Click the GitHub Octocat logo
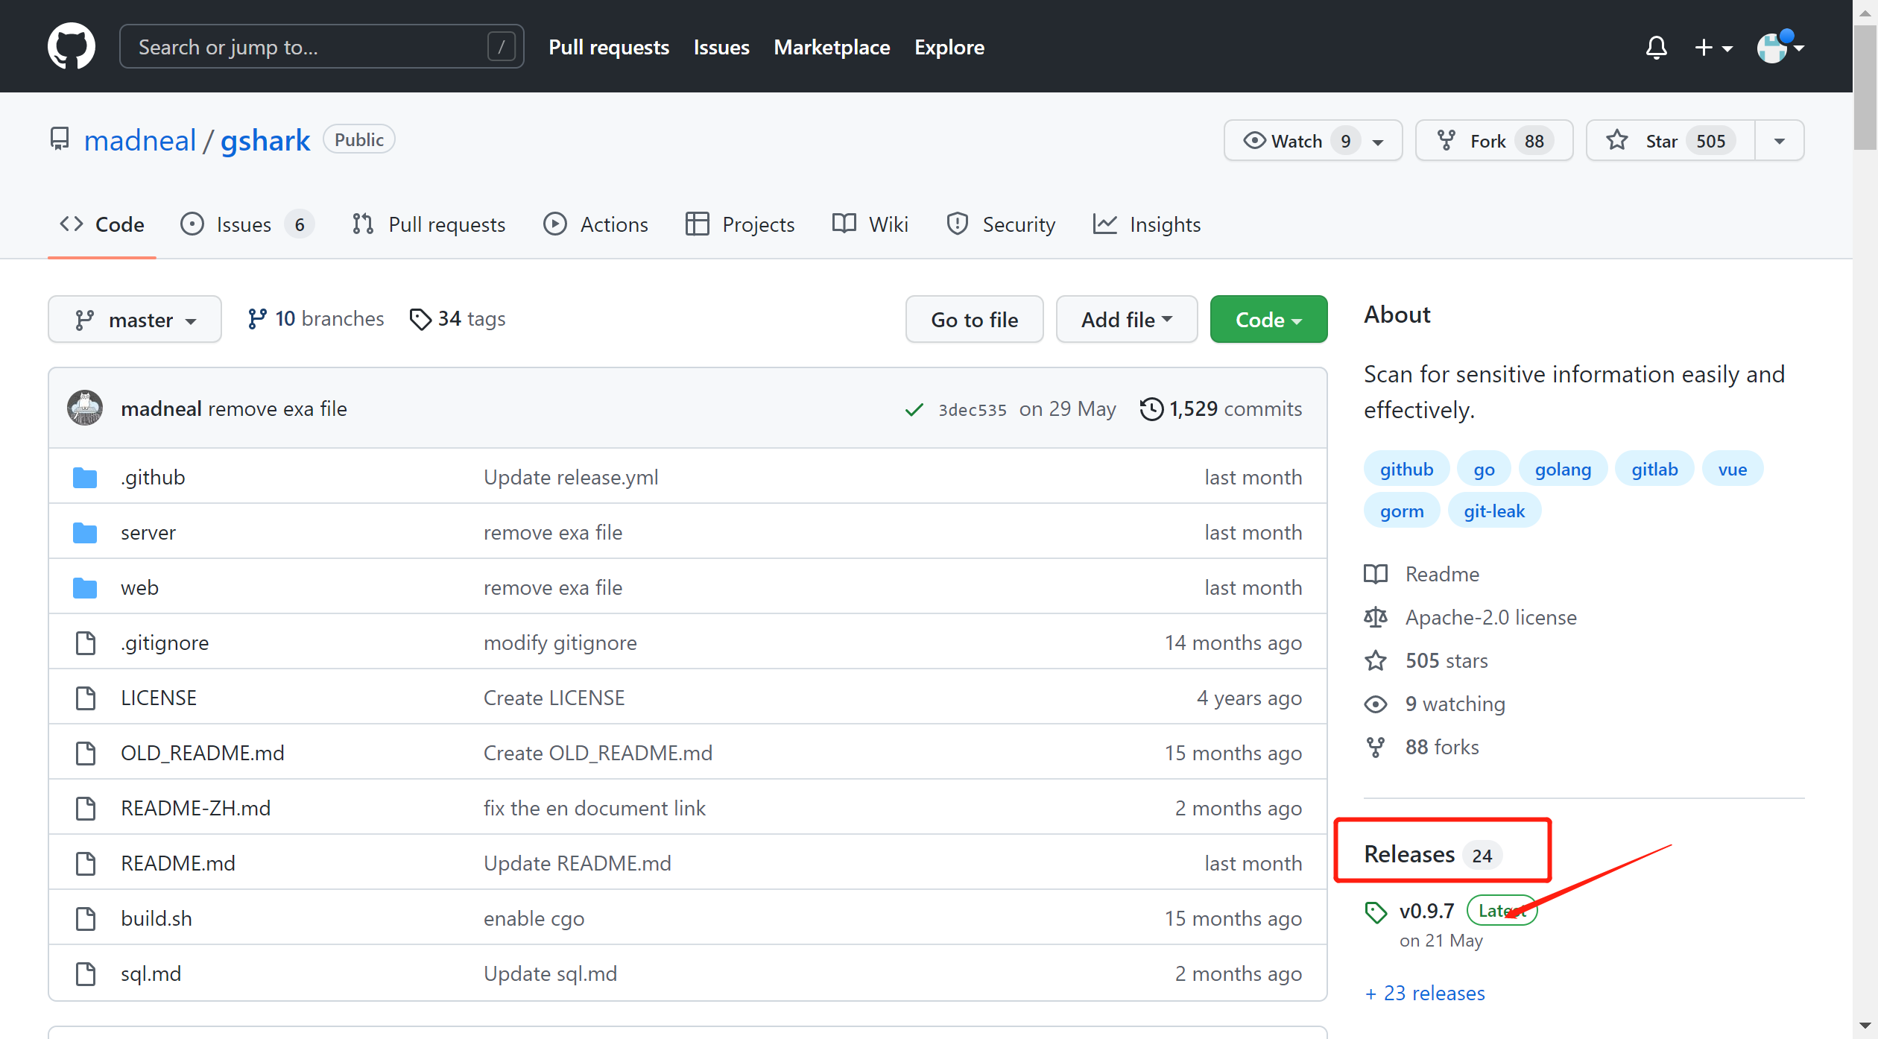The width and height of the screenshot is (1878, 1039). coord(72,46)
